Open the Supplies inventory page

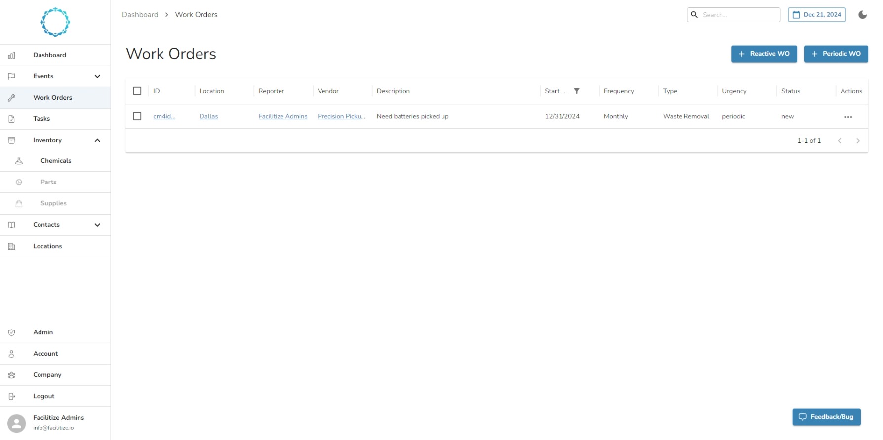(55, 203)
